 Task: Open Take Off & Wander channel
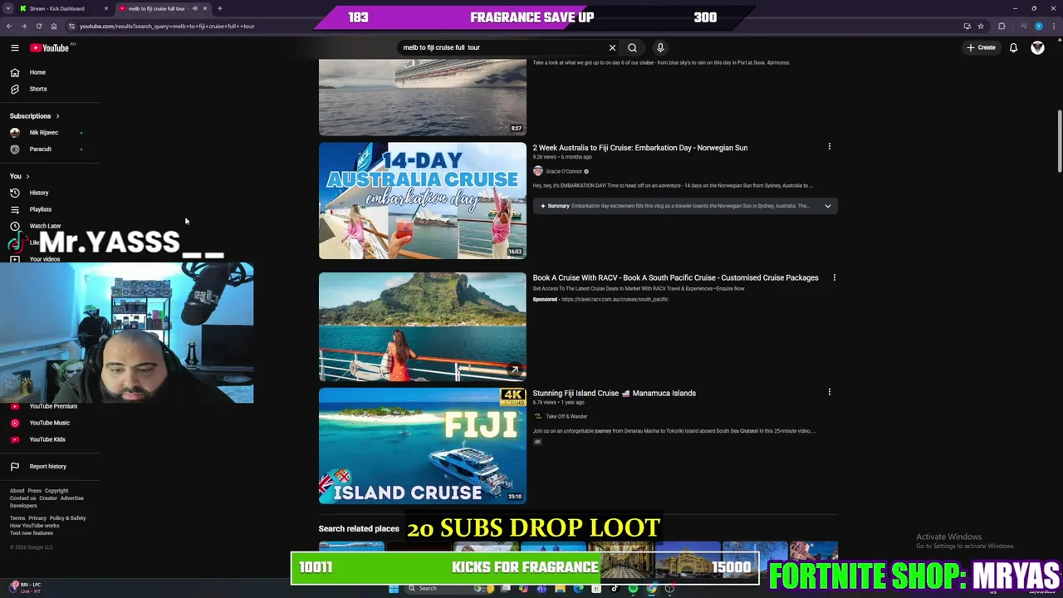click(566, 416)
